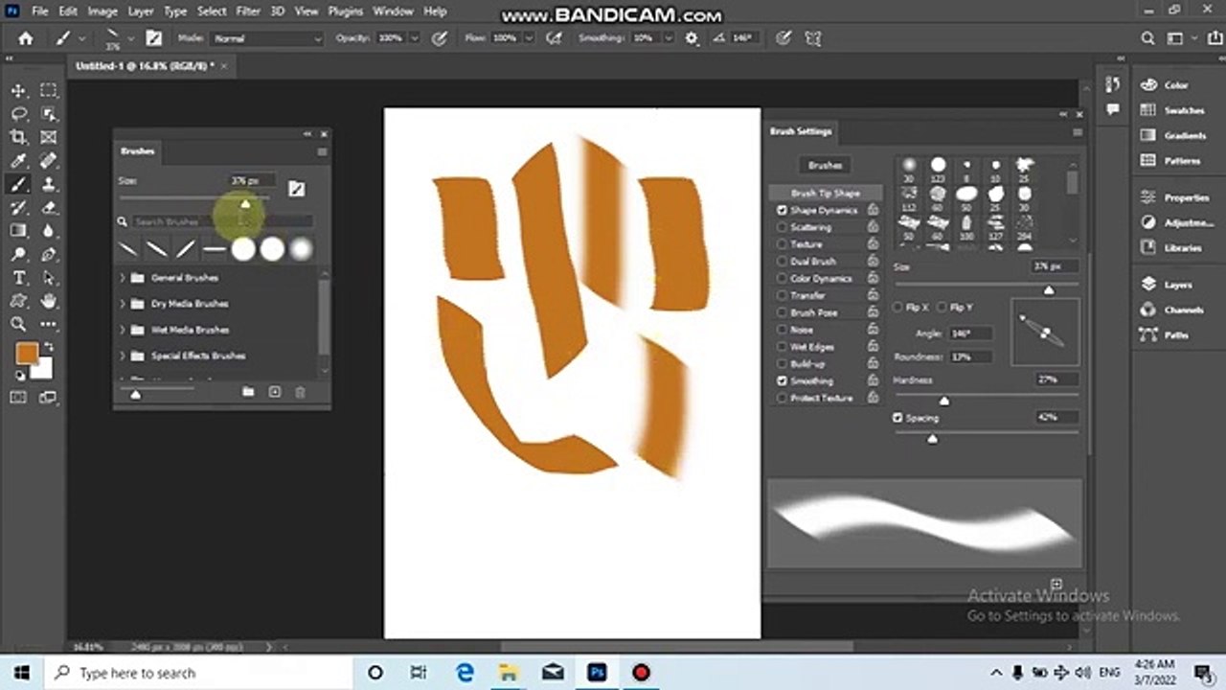Select the Crop tool
The width and height of the screenshot is (1226, 690).
[18, 137]
